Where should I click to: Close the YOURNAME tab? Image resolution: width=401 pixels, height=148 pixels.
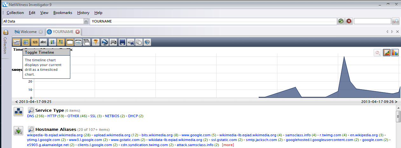[x=78, y=32]
